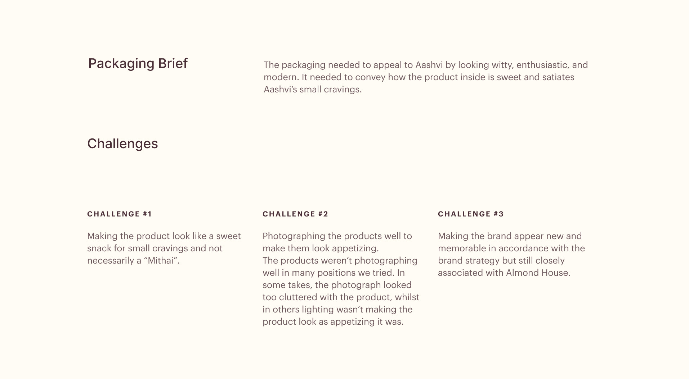Click the challenge one description text
Viewport: 689px width, 379px height.
[x=164, y=248]
